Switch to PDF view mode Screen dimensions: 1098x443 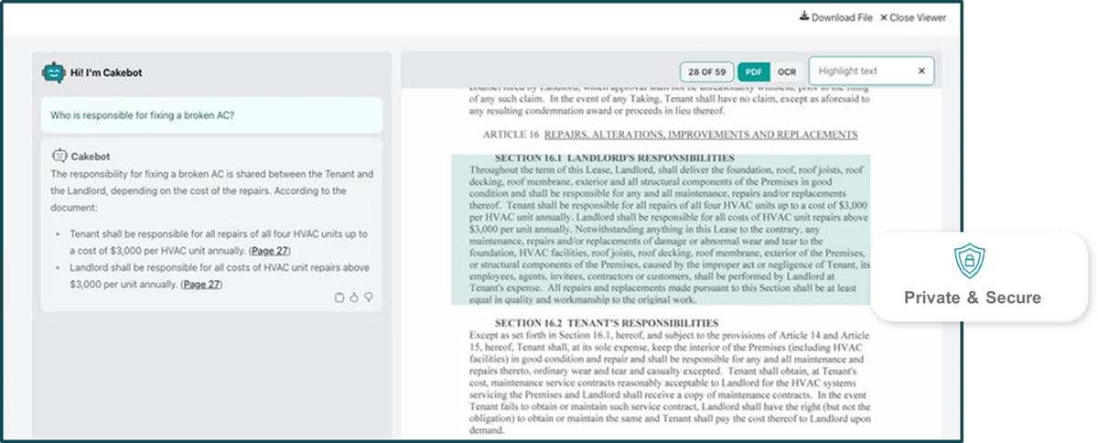click(753, 71)
